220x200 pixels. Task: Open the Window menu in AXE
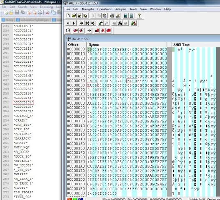click(155, 9)
